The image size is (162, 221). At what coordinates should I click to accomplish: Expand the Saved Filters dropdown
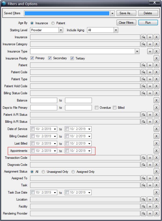coord(112,13)
